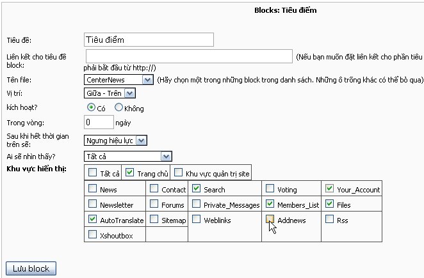
Task: Tick the Rss checkbox
Action: pyautogui.click(x=329, y=219)
